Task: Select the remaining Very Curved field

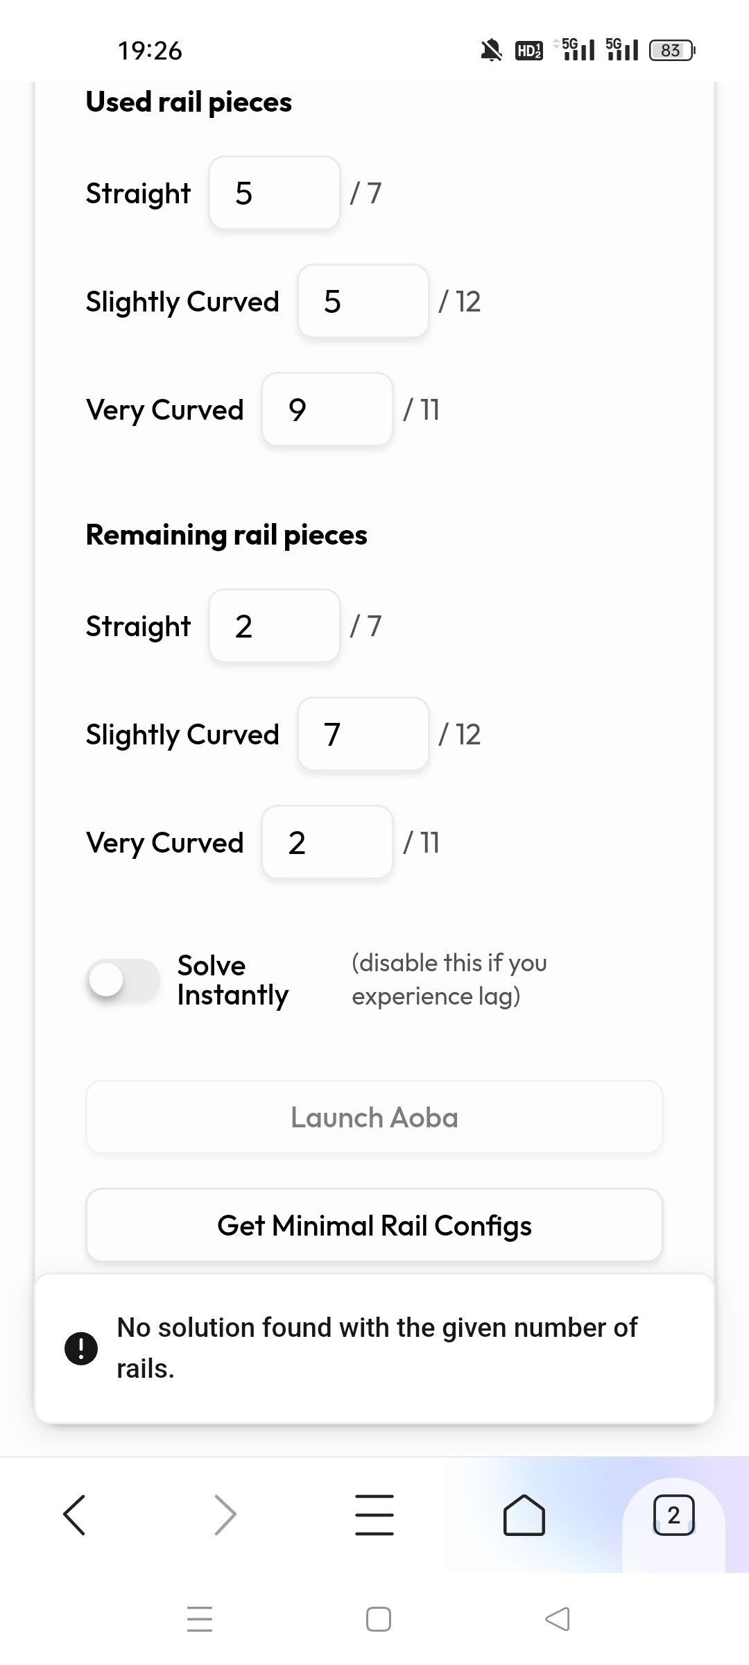Action: pyautogui.click(x=327, y=842)
